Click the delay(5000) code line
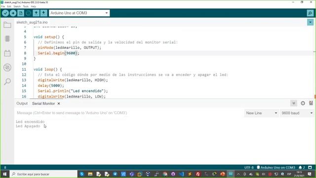 pyautogui.click(x=51, y=86)
